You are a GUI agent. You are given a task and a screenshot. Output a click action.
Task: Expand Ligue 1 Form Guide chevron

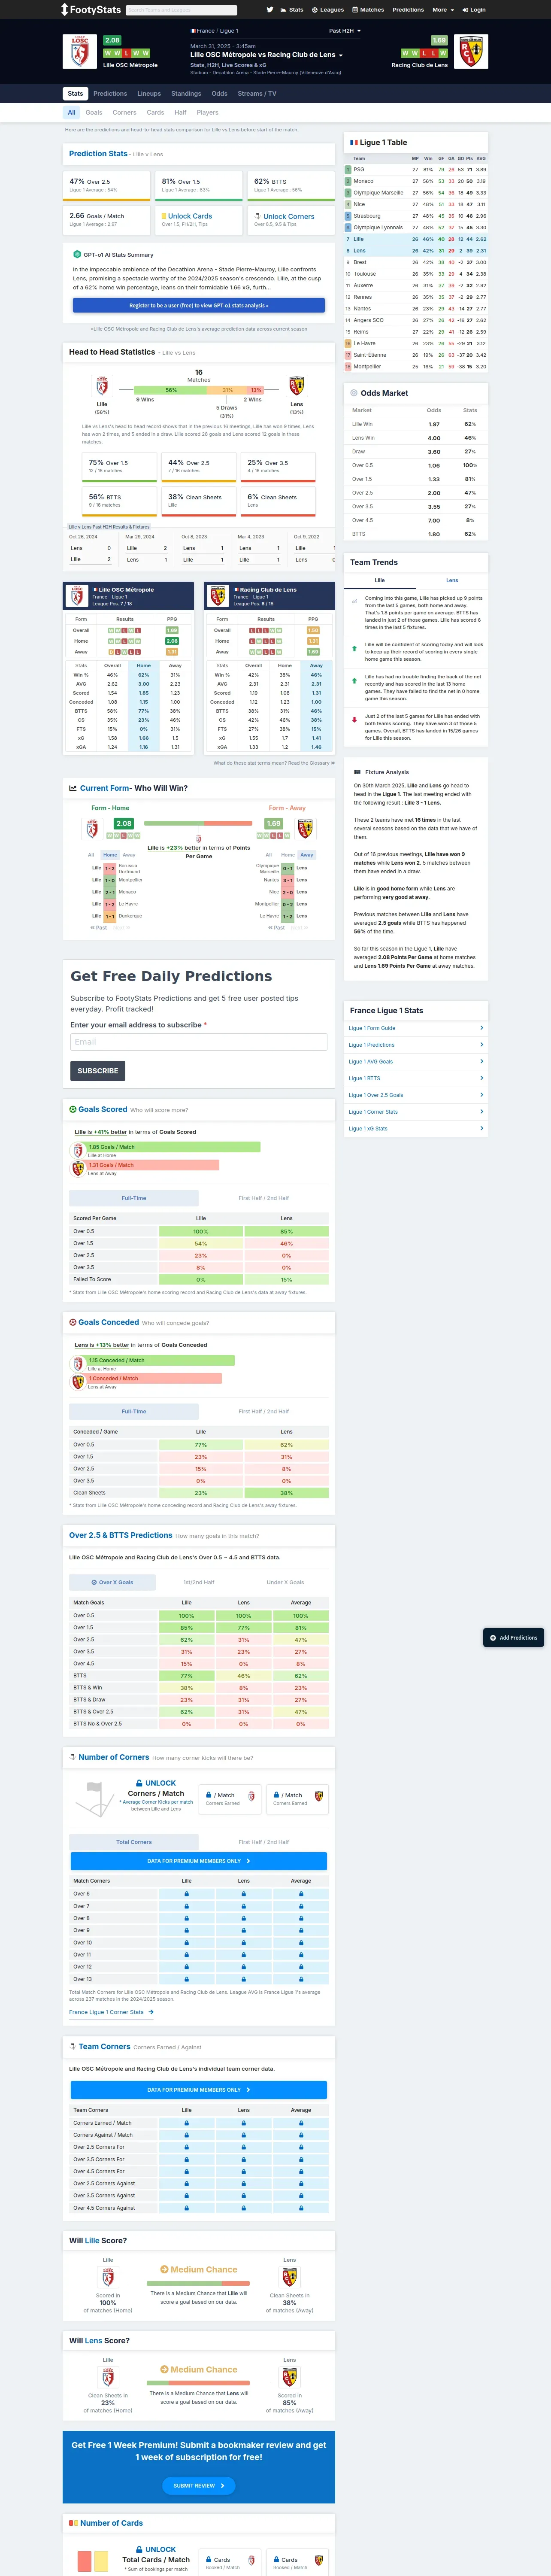point(481,1028)
